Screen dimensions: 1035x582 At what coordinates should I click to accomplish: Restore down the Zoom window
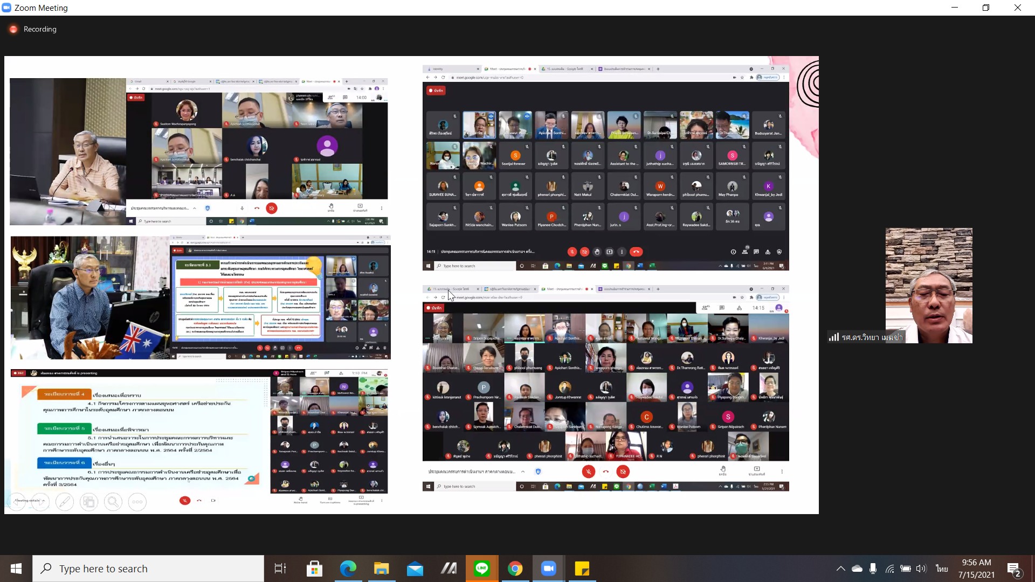[986, 8]
